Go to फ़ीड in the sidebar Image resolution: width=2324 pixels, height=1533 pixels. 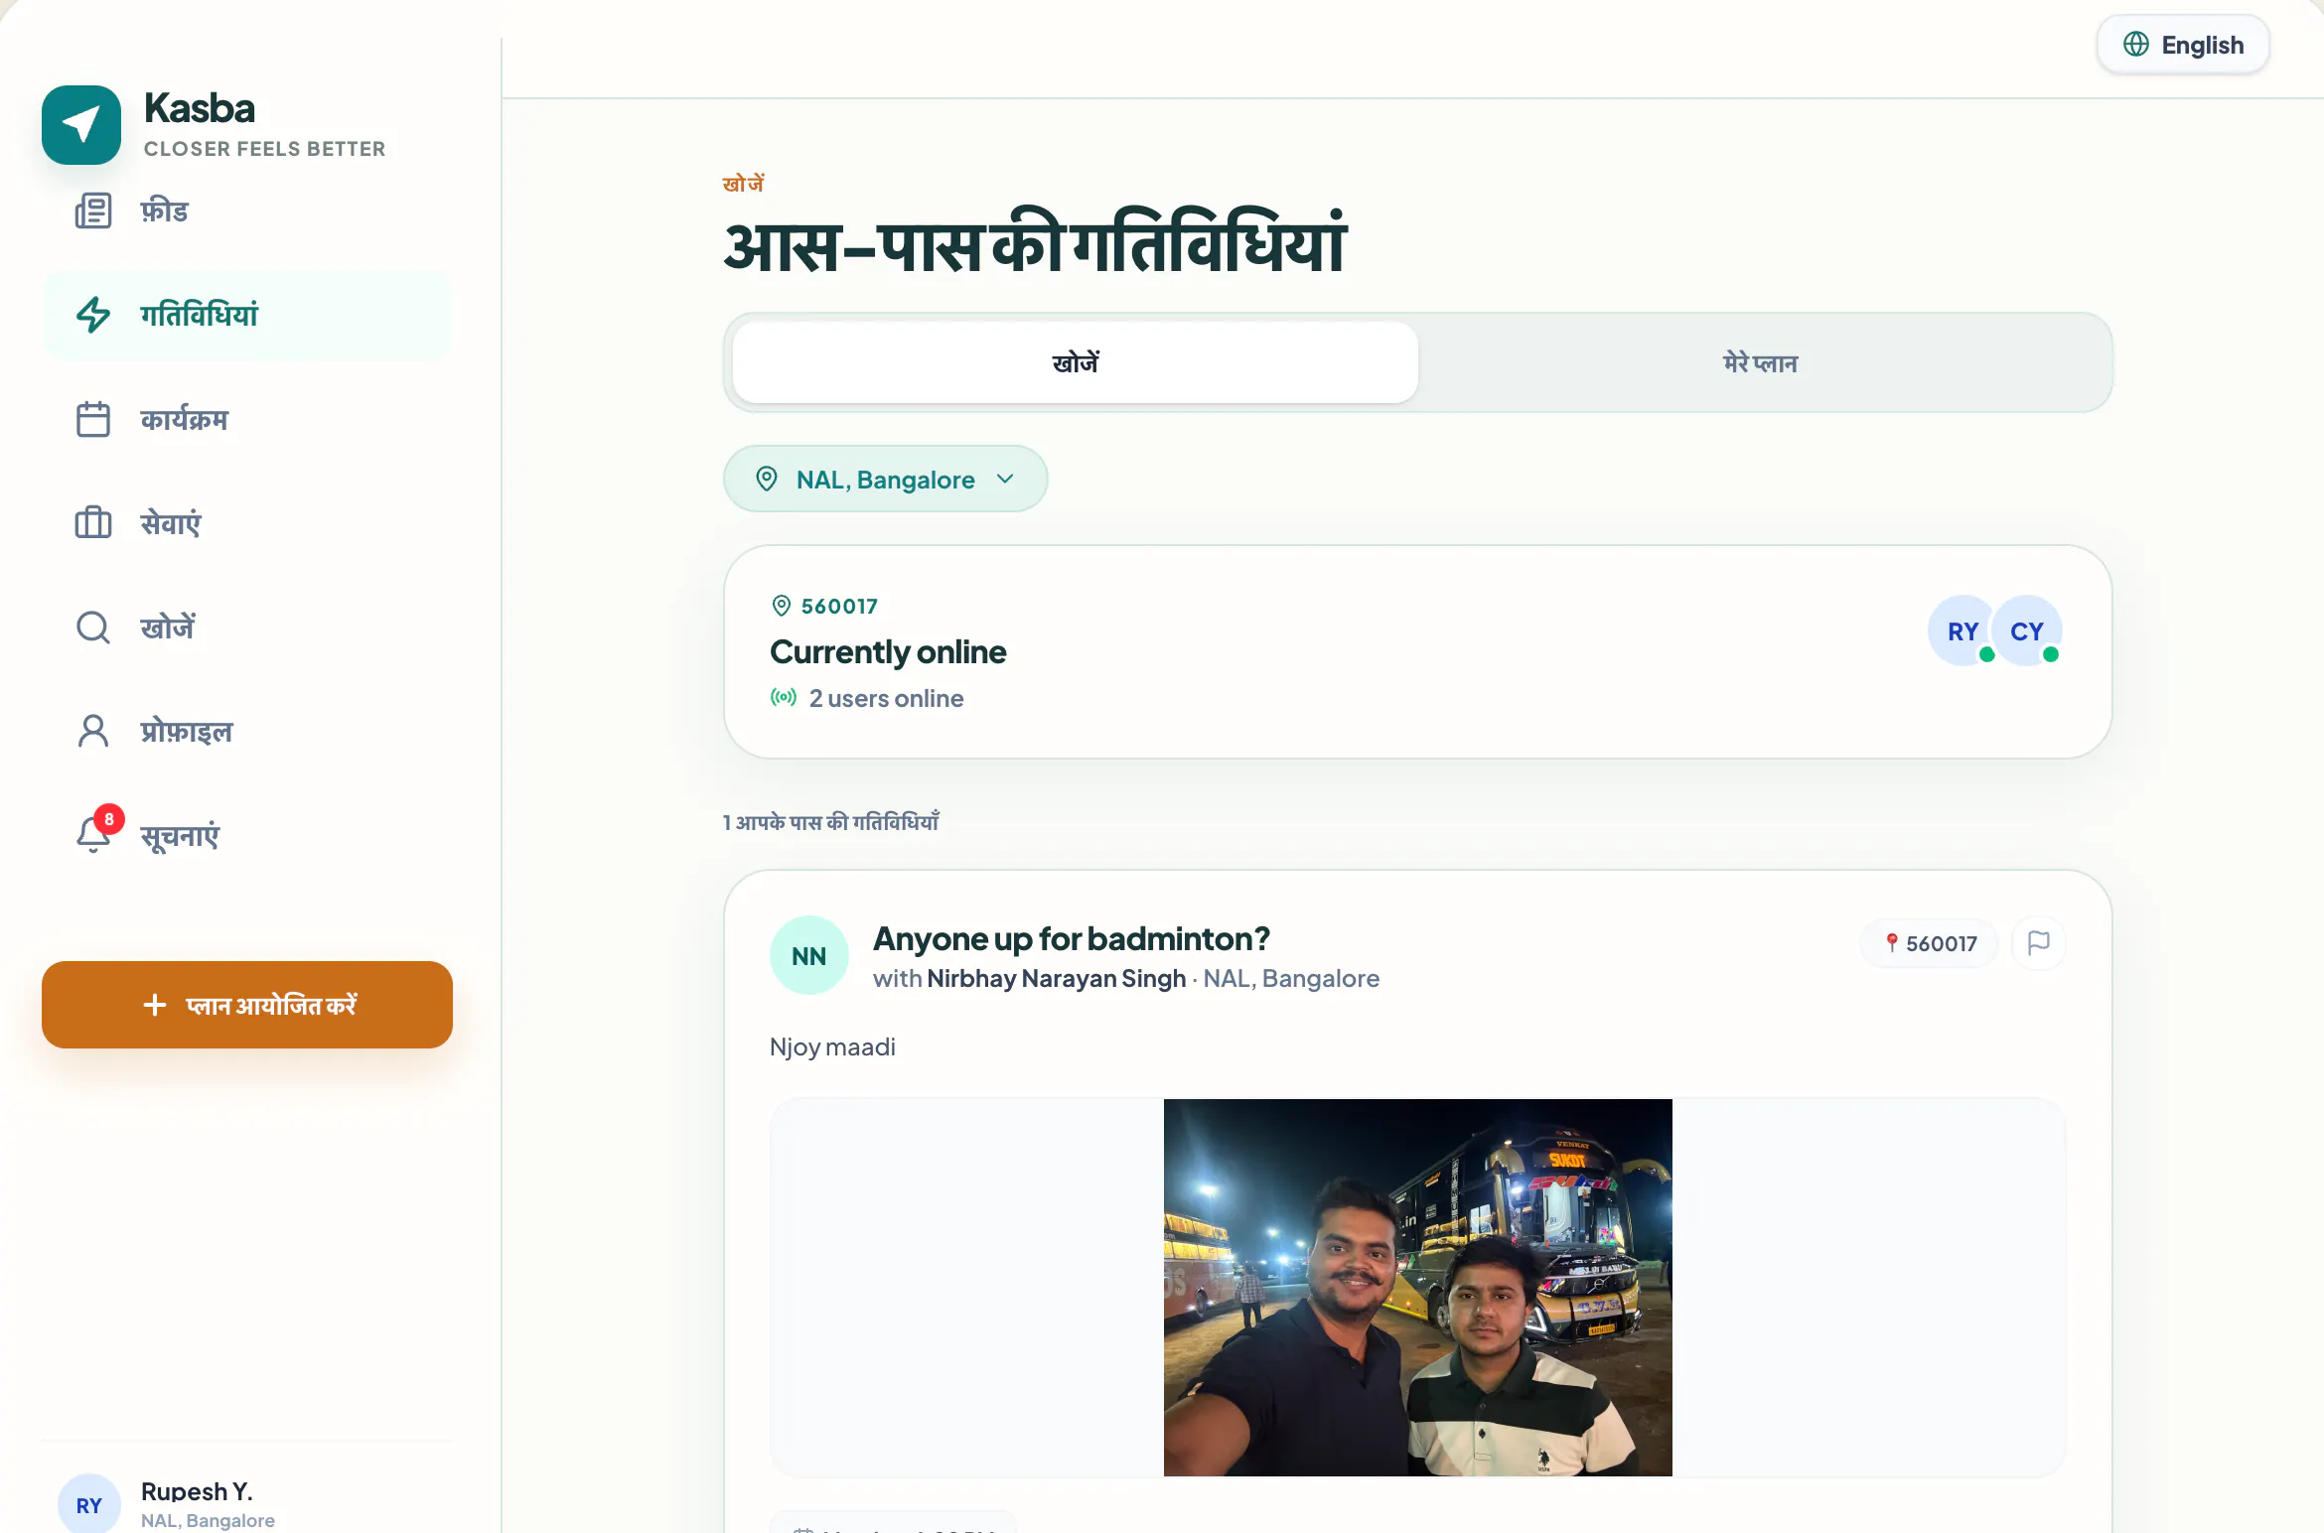pyautogui.click(x=247, y=210)
